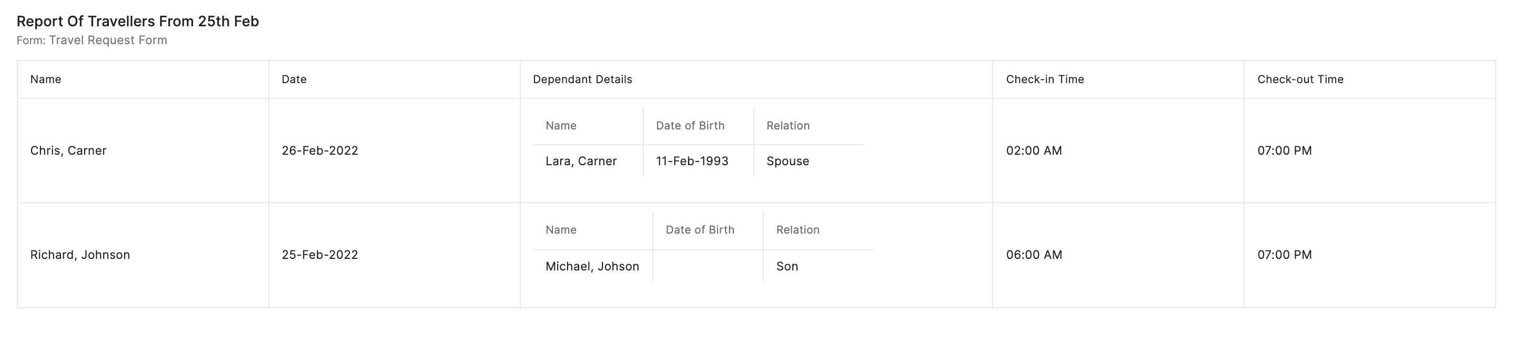Click Richard Johnson's 07:00 PM check-out time
Viewport: 1514px width, 362px height.
tap(1284, 255)
